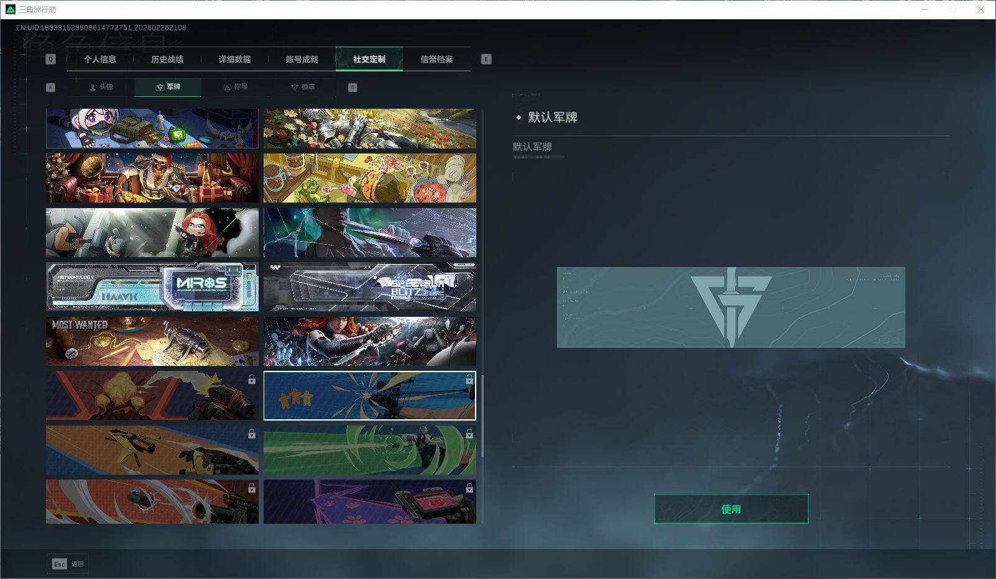Open the 个人信息 tab
Viewport: 996px width, 579px height.
coord(100,60)
